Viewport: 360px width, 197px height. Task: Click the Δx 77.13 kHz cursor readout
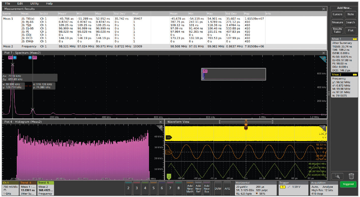tap(30, 77)
